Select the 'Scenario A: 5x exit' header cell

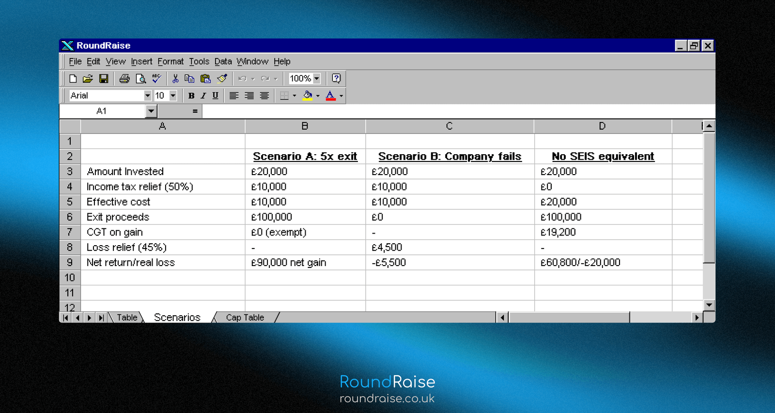(x=305, y=156)
